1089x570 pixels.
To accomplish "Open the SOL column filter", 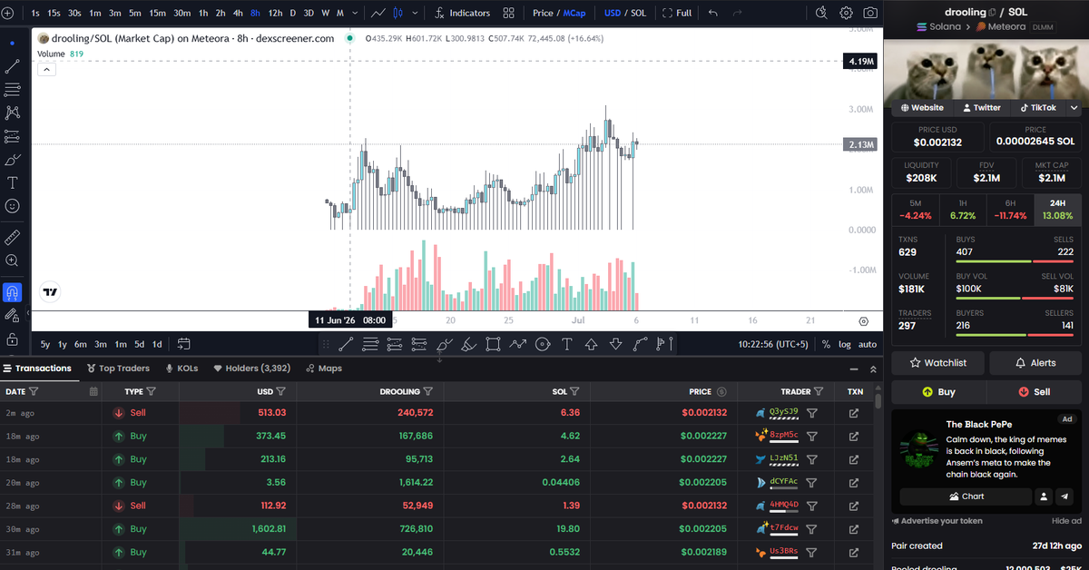I will click(574, 392).
